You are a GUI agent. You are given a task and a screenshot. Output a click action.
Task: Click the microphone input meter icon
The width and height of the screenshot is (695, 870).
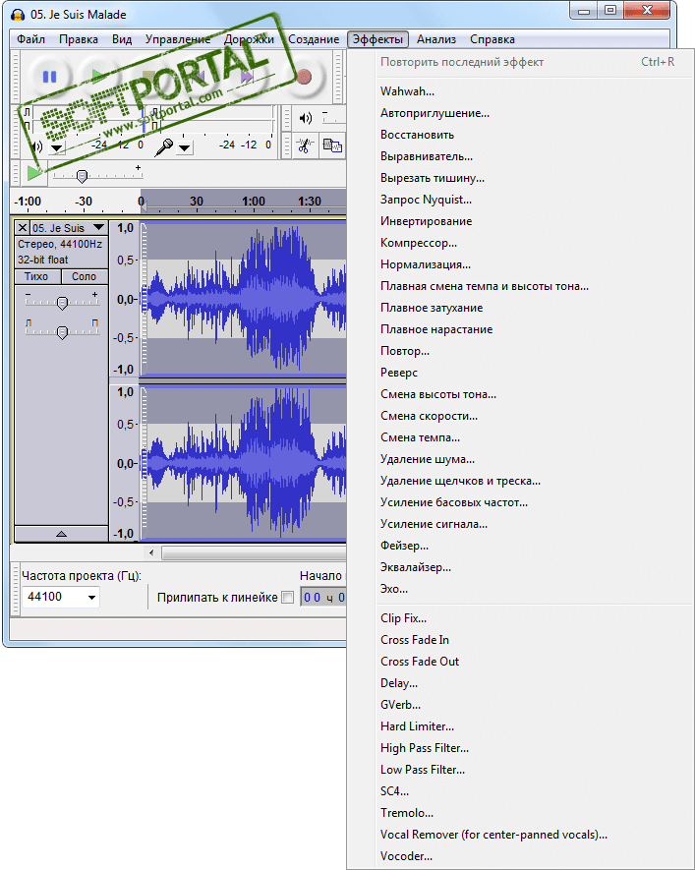click(x=163, y=147)
